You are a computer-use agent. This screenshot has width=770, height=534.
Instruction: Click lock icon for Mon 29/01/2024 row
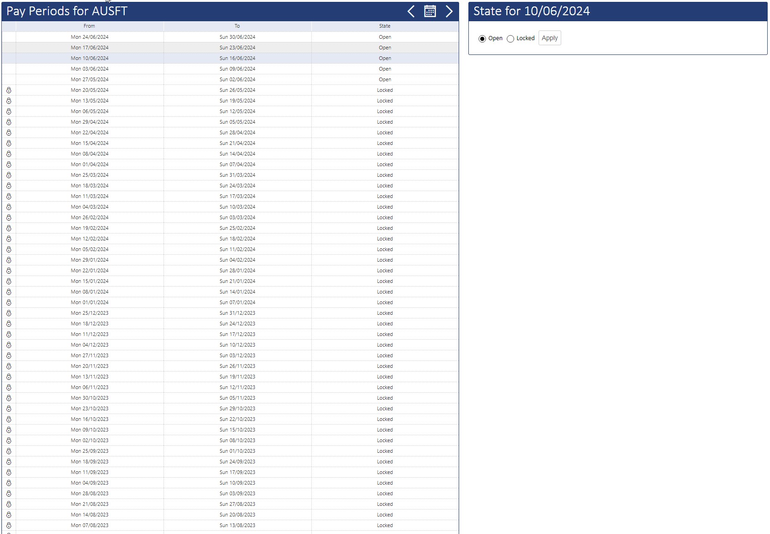[9, 260]
